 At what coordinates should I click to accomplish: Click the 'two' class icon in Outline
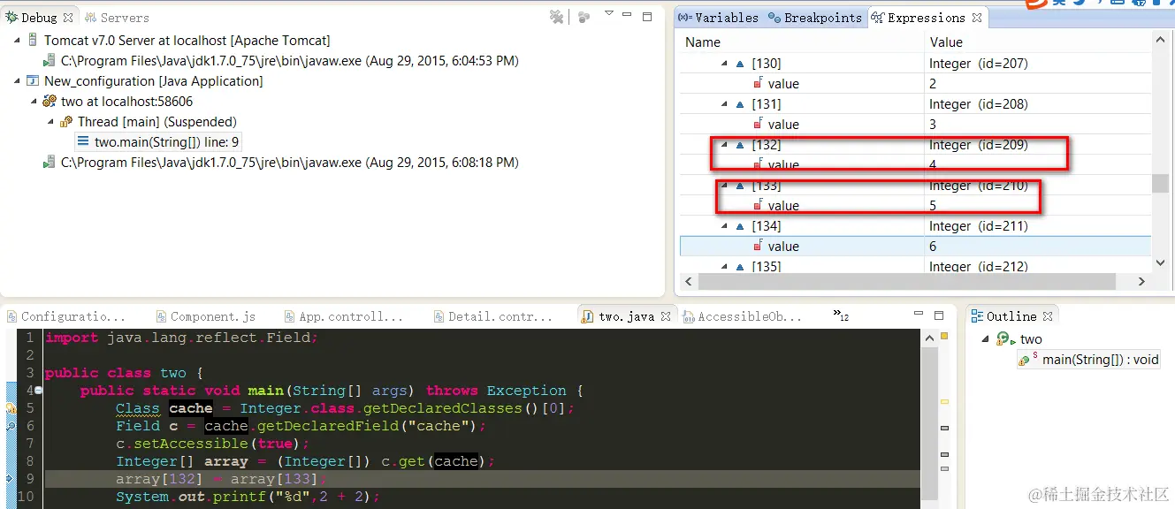pyautogui.click(x=1004, y=339)
